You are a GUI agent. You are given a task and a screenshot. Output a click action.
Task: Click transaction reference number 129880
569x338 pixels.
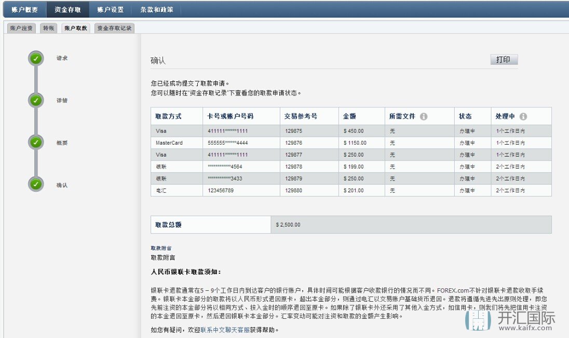pyautogui.click(x=293, y=191)
